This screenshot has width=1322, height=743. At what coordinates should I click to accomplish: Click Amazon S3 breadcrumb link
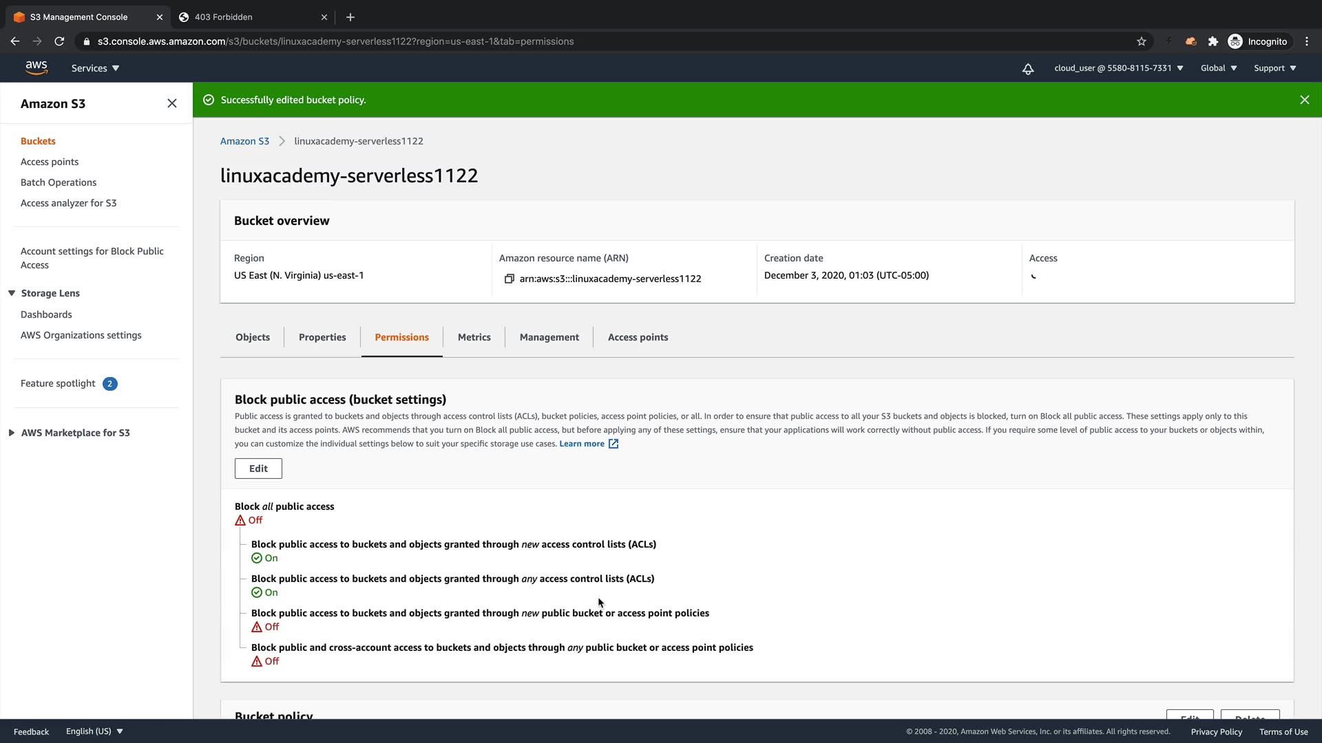click(244, 141)
